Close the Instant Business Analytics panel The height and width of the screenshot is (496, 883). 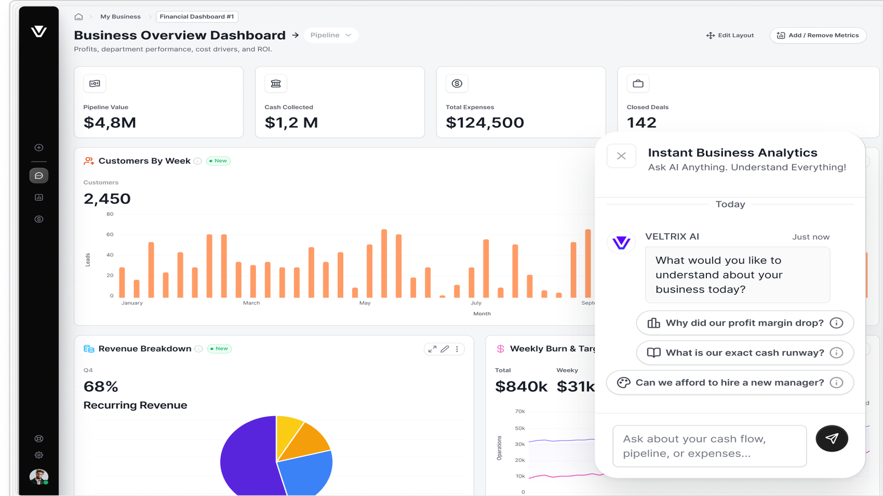621,156
